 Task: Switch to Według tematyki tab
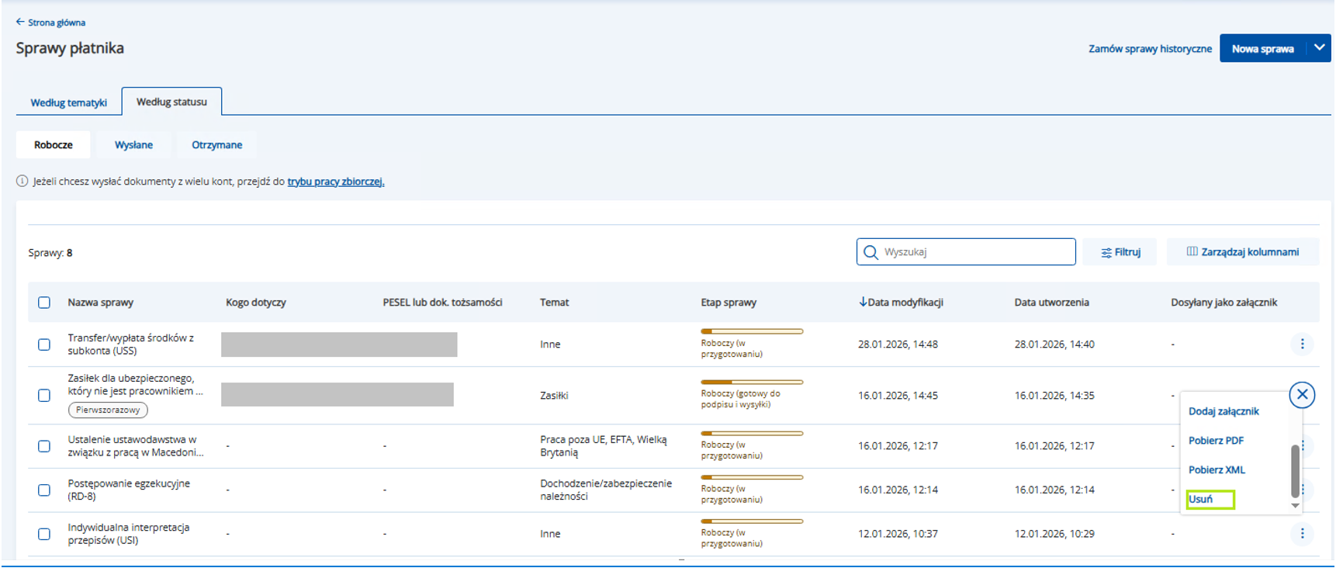(69, 102)
